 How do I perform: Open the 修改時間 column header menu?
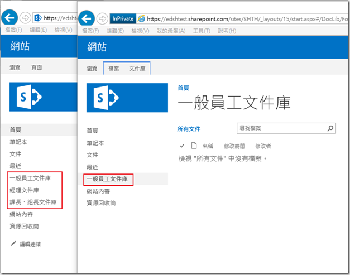tap(234, 146)
